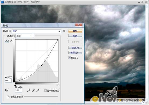Select the pencil draw-curve tool
The image size is (149, 105).
[11, 41]
